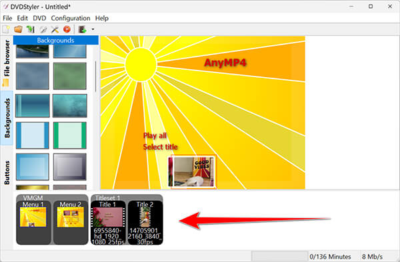Click the Select title menu button
This screenshot has width=400, height=262.
coord(160,147)
